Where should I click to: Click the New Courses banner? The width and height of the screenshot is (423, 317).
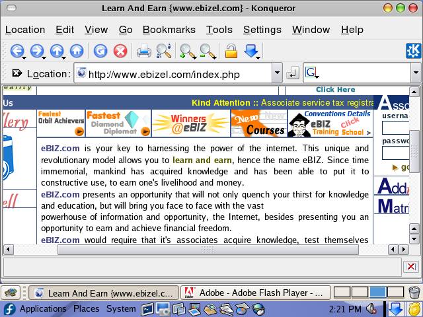258,123
